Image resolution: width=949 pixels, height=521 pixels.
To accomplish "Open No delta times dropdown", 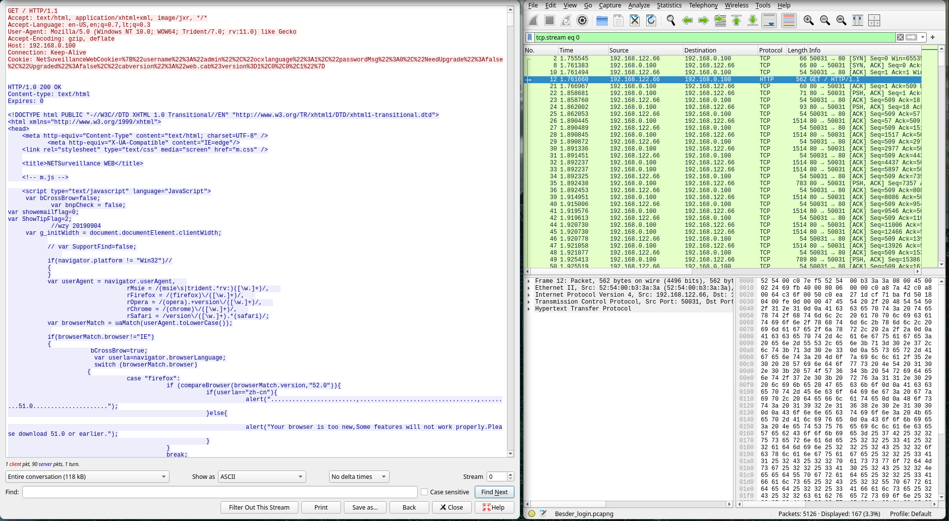I will click(x=359, y=477).
